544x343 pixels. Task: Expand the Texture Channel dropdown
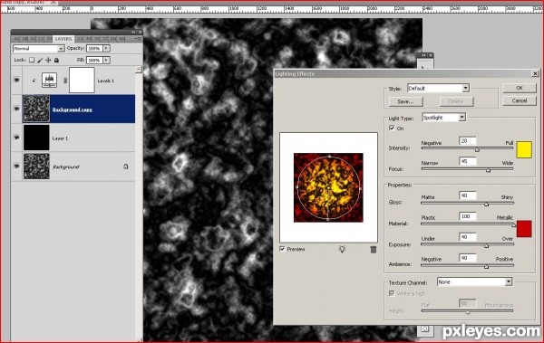[x=474, y=282]
